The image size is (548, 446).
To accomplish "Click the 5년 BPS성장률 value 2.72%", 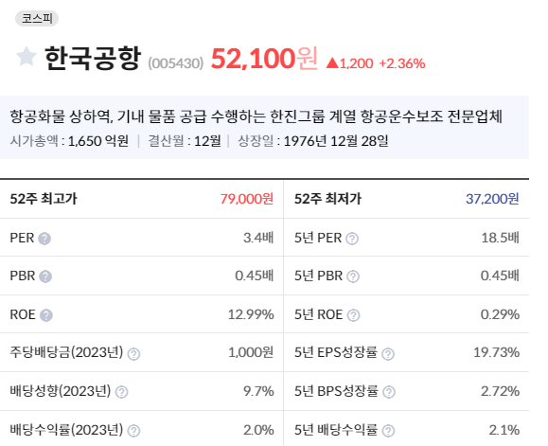I will (500, 391).
